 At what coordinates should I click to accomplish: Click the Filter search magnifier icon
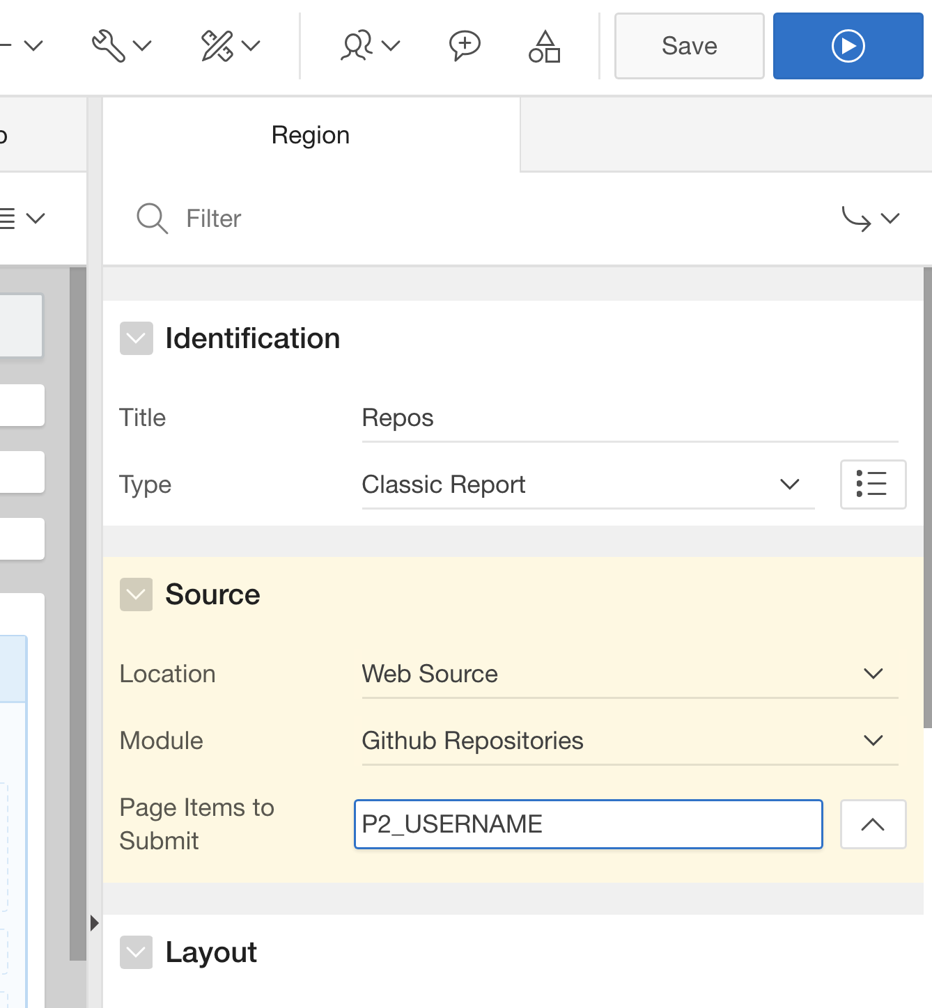pos(152,219)
